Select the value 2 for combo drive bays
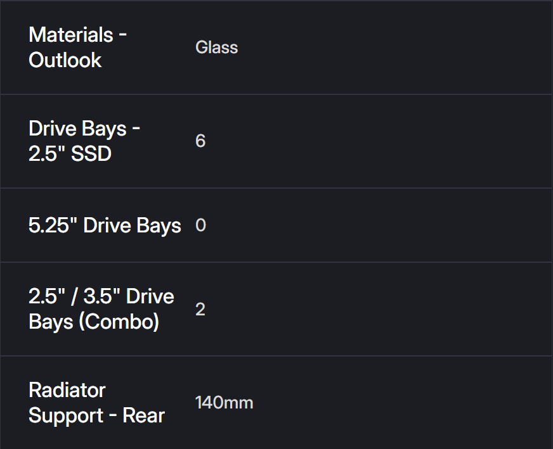Viewport: 553px width, 449px height. (x=200, y=309)
